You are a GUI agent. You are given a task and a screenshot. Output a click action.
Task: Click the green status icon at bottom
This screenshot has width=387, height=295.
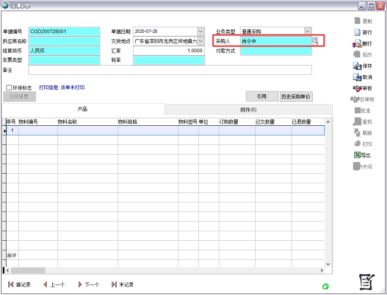coord(325,286)
